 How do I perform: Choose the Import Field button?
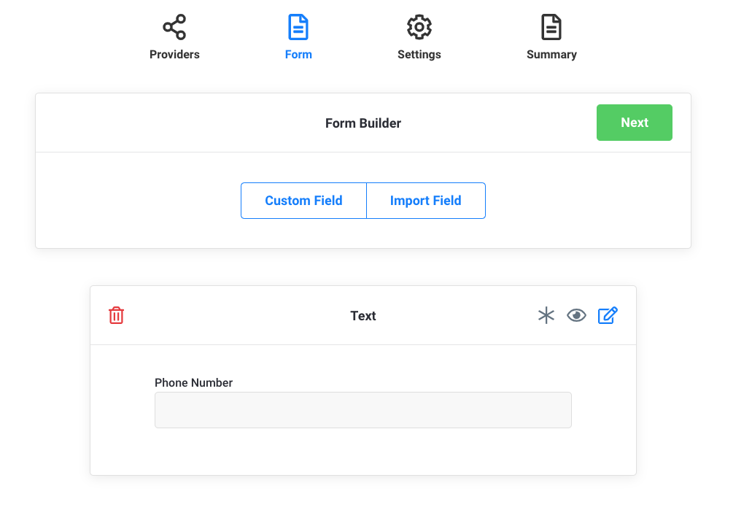click(426, 201)
